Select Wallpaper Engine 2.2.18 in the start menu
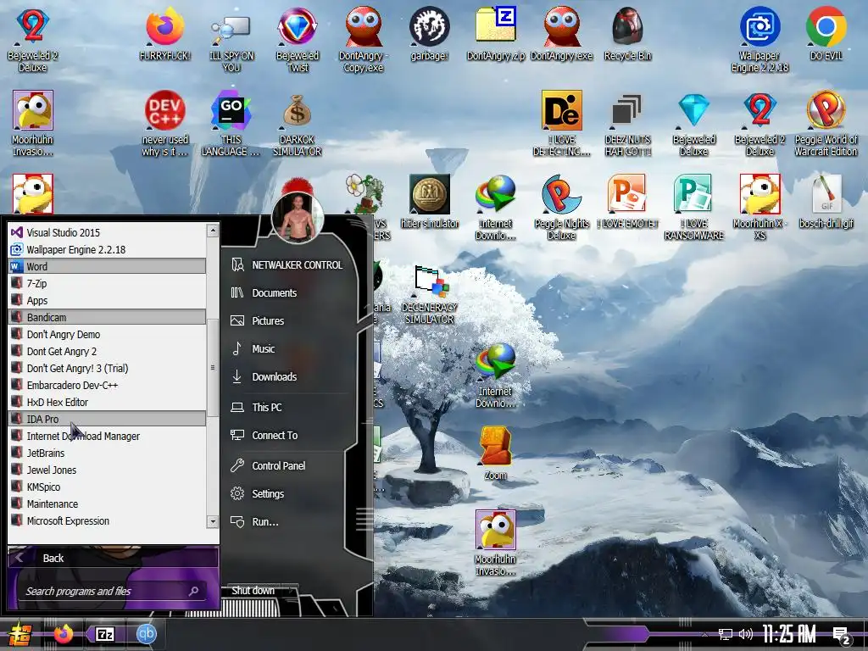The width and height of the screenshot is (868, 651). pos(108,250)
